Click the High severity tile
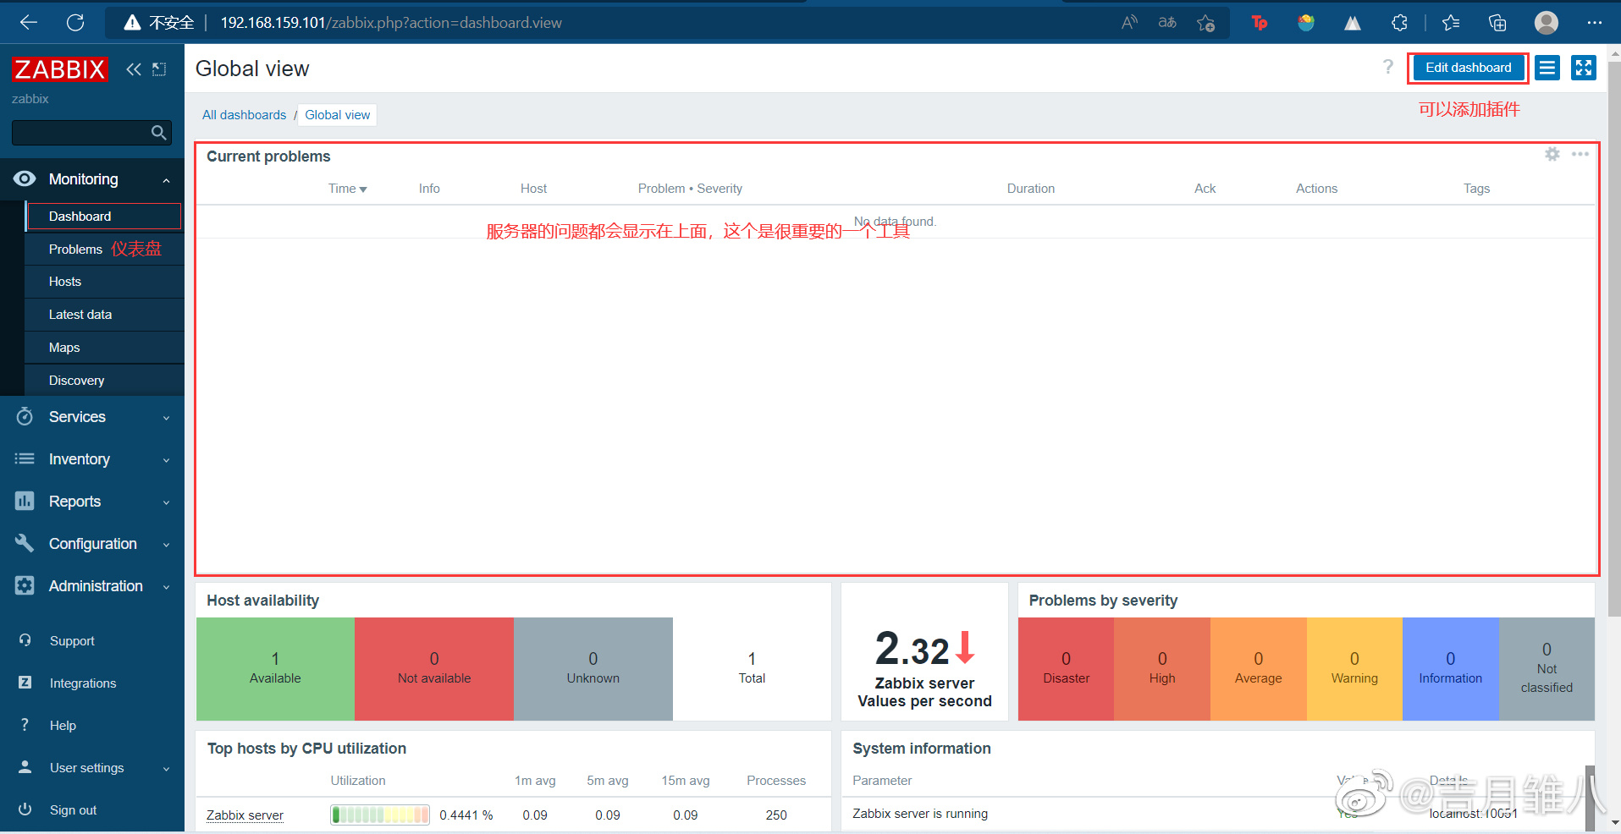 click(x=1162, y=669)
